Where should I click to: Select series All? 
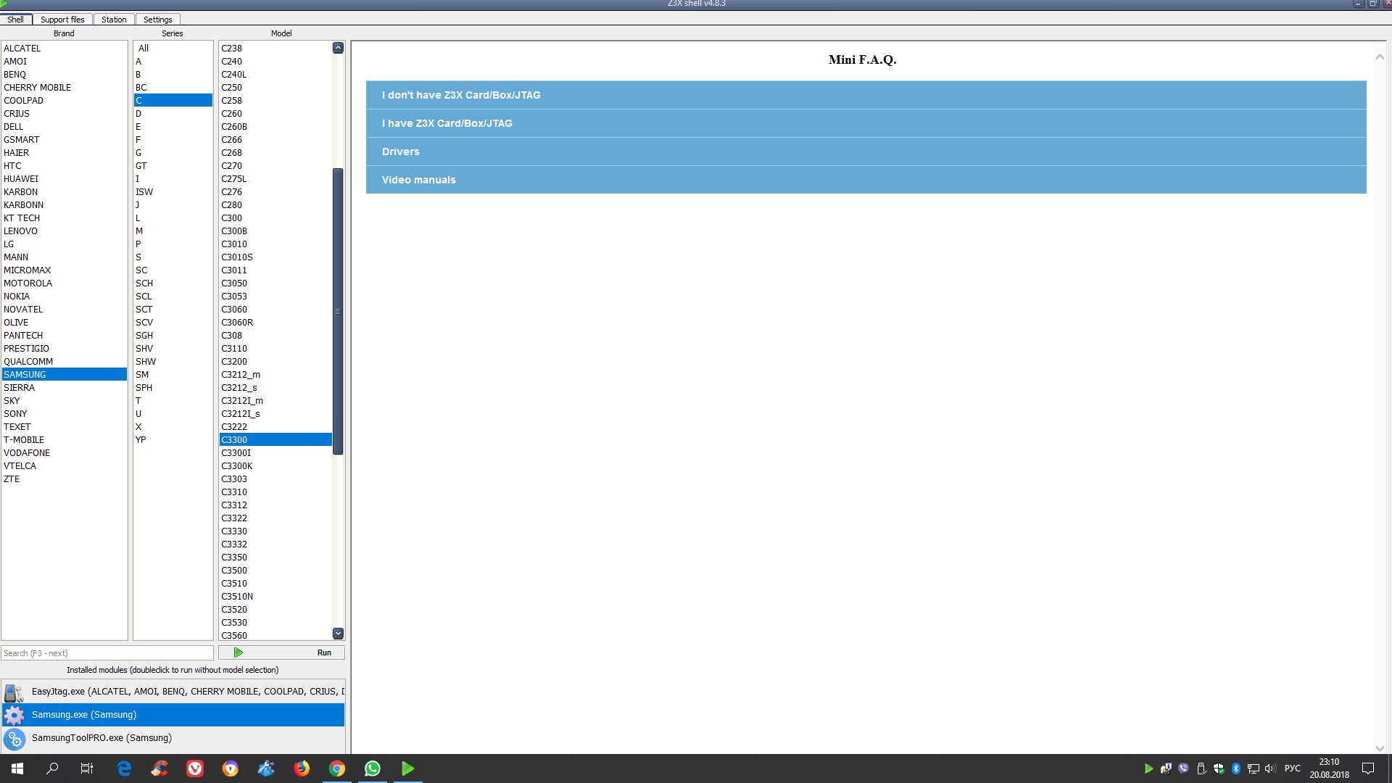(173, 49)
